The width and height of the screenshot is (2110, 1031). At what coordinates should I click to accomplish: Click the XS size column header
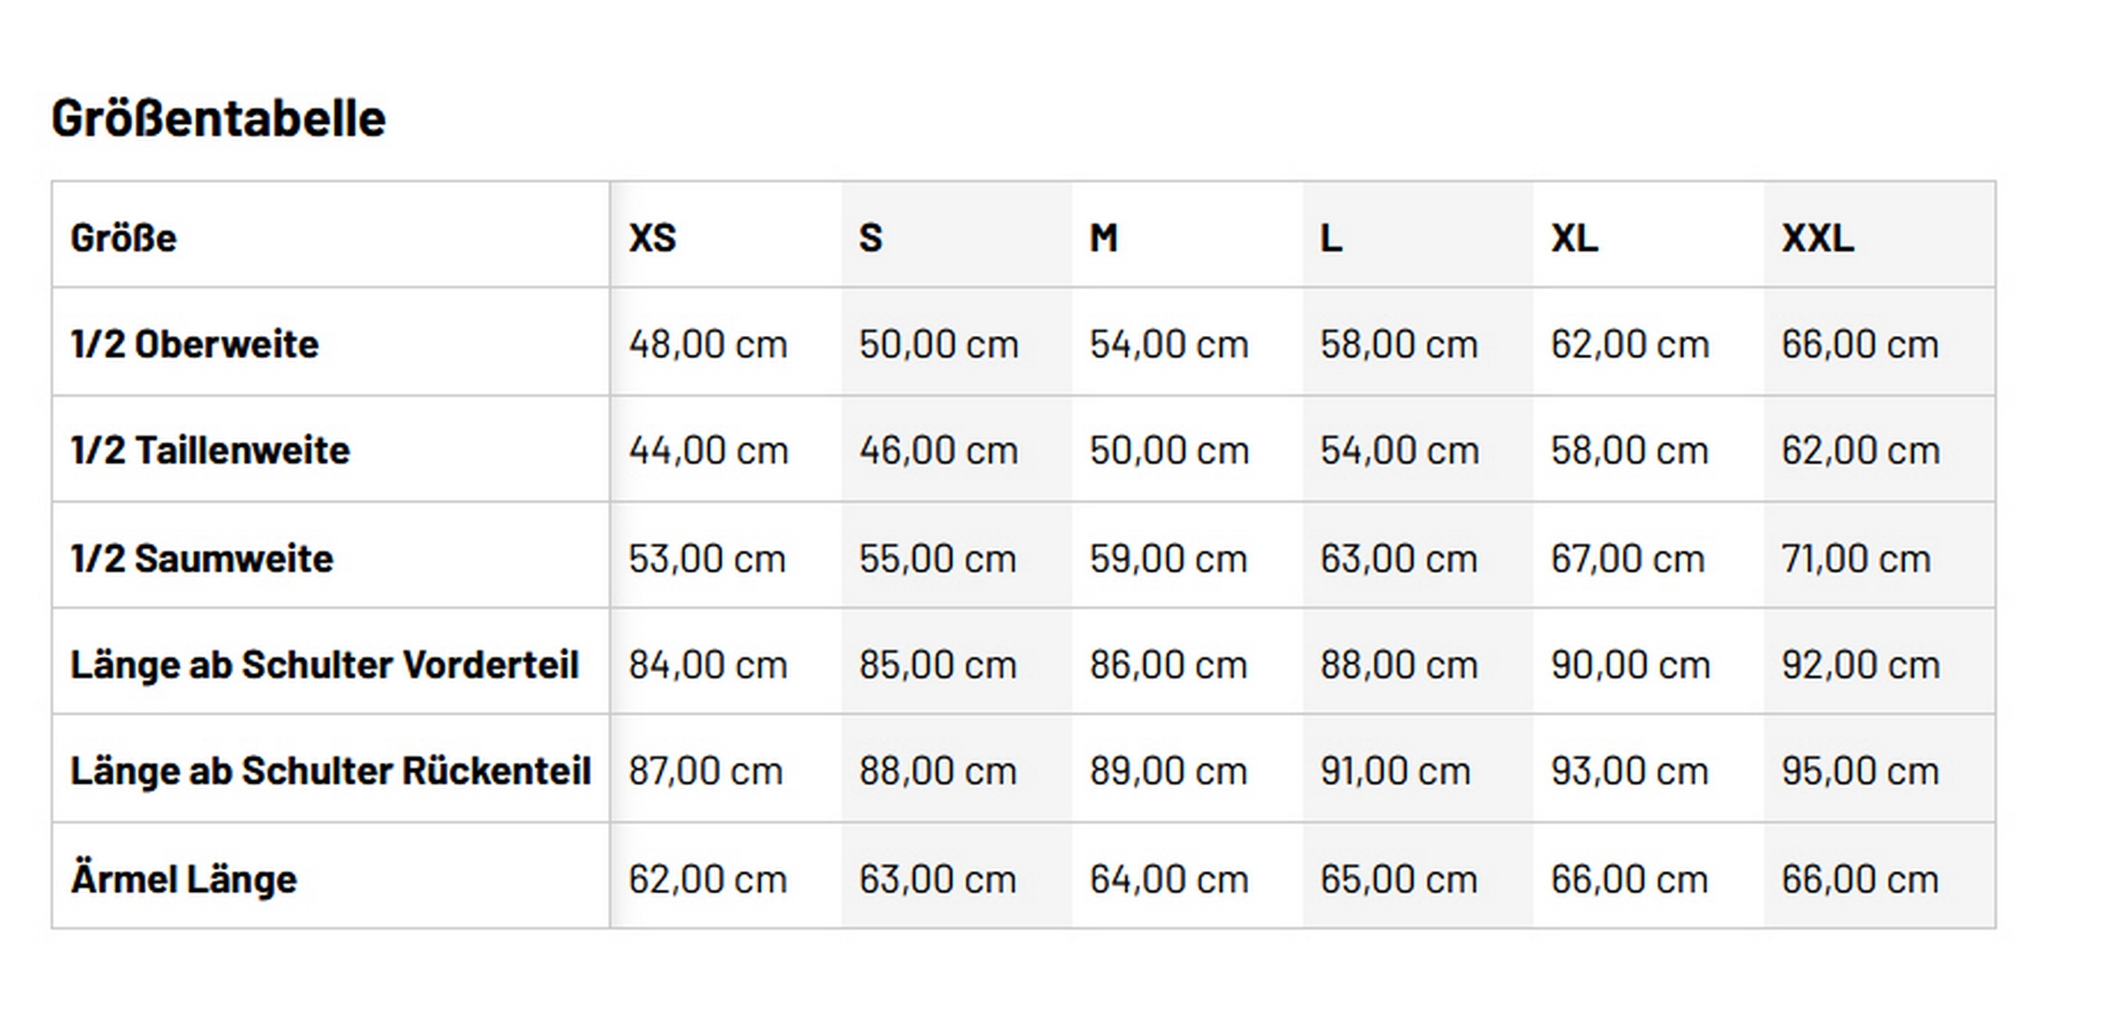point(653,238)
